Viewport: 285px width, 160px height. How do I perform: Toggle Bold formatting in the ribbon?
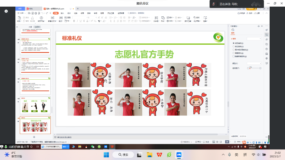[x=74, y=21]
